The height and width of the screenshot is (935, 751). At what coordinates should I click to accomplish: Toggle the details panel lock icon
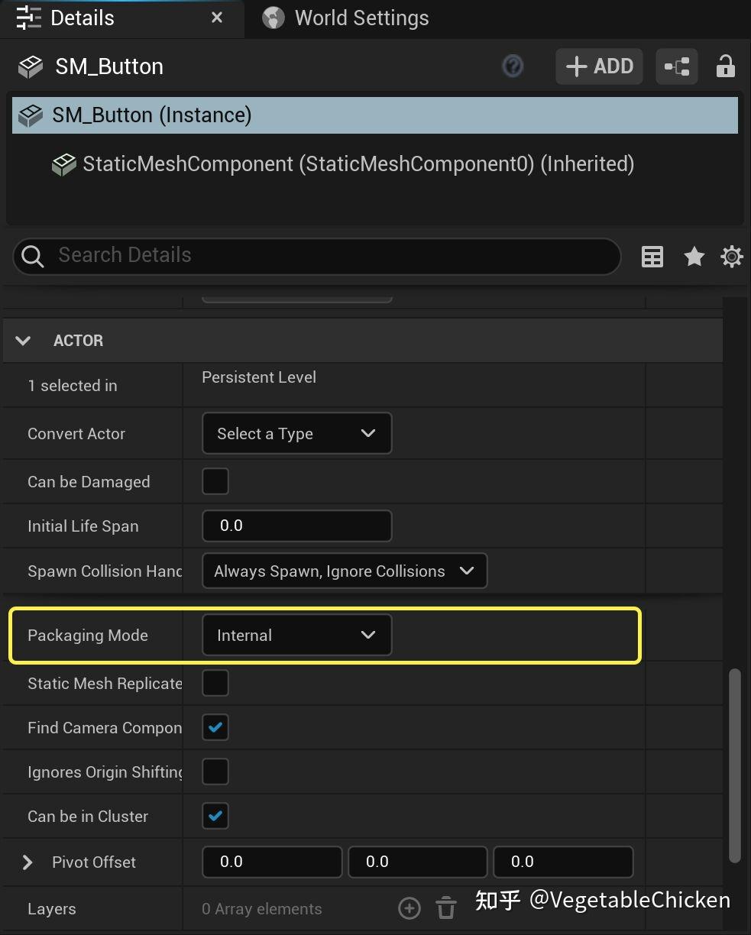[725, 66]
